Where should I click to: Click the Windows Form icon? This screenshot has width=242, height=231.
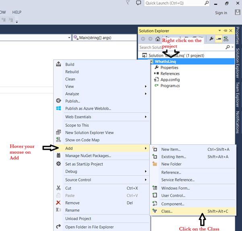155,188
